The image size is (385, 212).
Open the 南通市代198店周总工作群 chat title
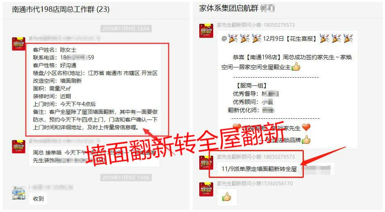[x=61, y=9]
